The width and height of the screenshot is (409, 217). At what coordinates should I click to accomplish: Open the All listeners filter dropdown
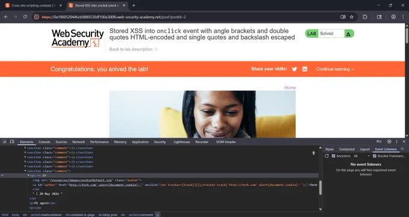tap(362, 156)
